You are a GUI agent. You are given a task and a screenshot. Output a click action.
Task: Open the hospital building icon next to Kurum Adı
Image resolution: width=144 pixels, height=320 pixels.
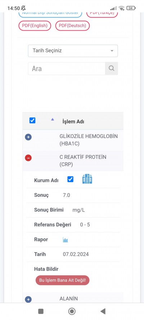87,179
